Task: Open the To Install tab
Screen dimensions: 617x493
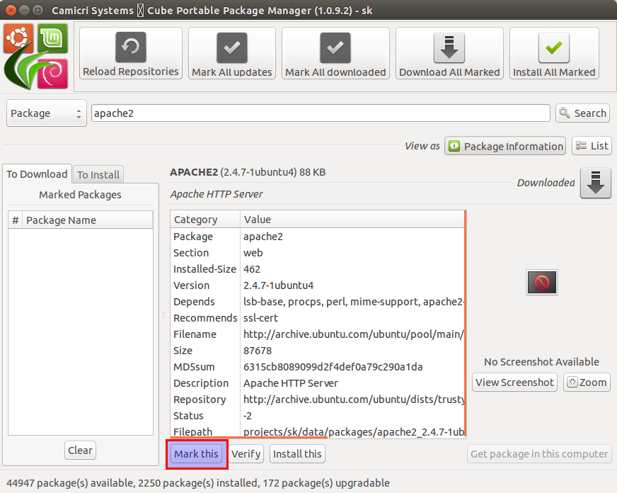Action: 98,174
